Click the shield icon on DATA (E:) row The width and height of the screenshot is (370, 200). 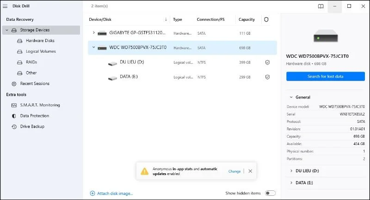pos(267,77)
